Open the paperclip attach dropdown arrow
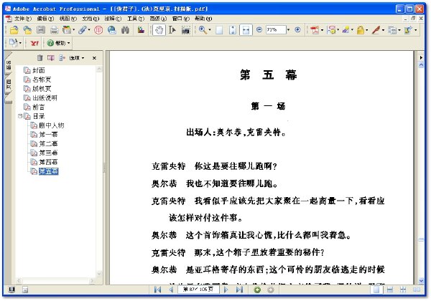This screenshot has height=301, width=431. [89, 30]
